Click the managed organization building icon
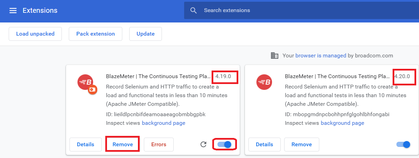The image size is (419, 158). (274, 55)
